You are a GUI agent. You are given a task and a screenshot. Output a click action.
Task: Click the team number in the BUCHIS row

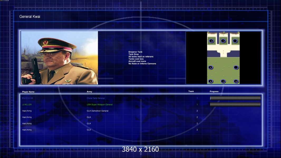click(197, 98)
